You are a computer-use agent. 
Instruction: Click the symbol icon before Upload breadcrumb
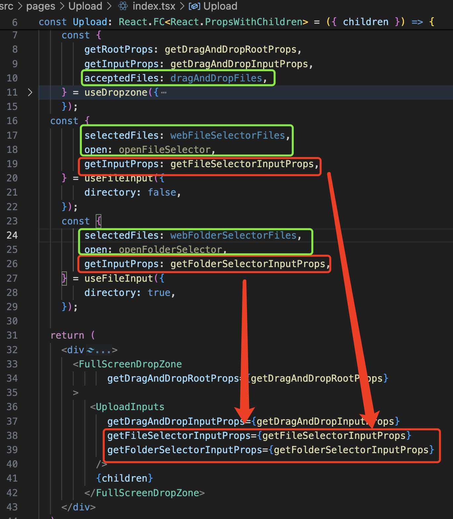[x=194, y=6]
